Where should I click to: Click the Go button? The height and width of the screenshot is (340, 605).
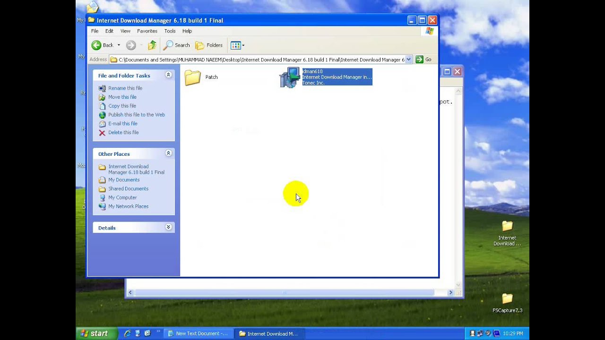click(423, 59)
